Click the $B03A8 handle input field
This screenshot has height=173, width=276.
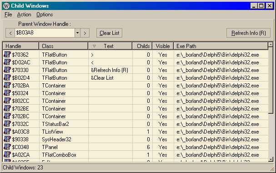point(45,33)
